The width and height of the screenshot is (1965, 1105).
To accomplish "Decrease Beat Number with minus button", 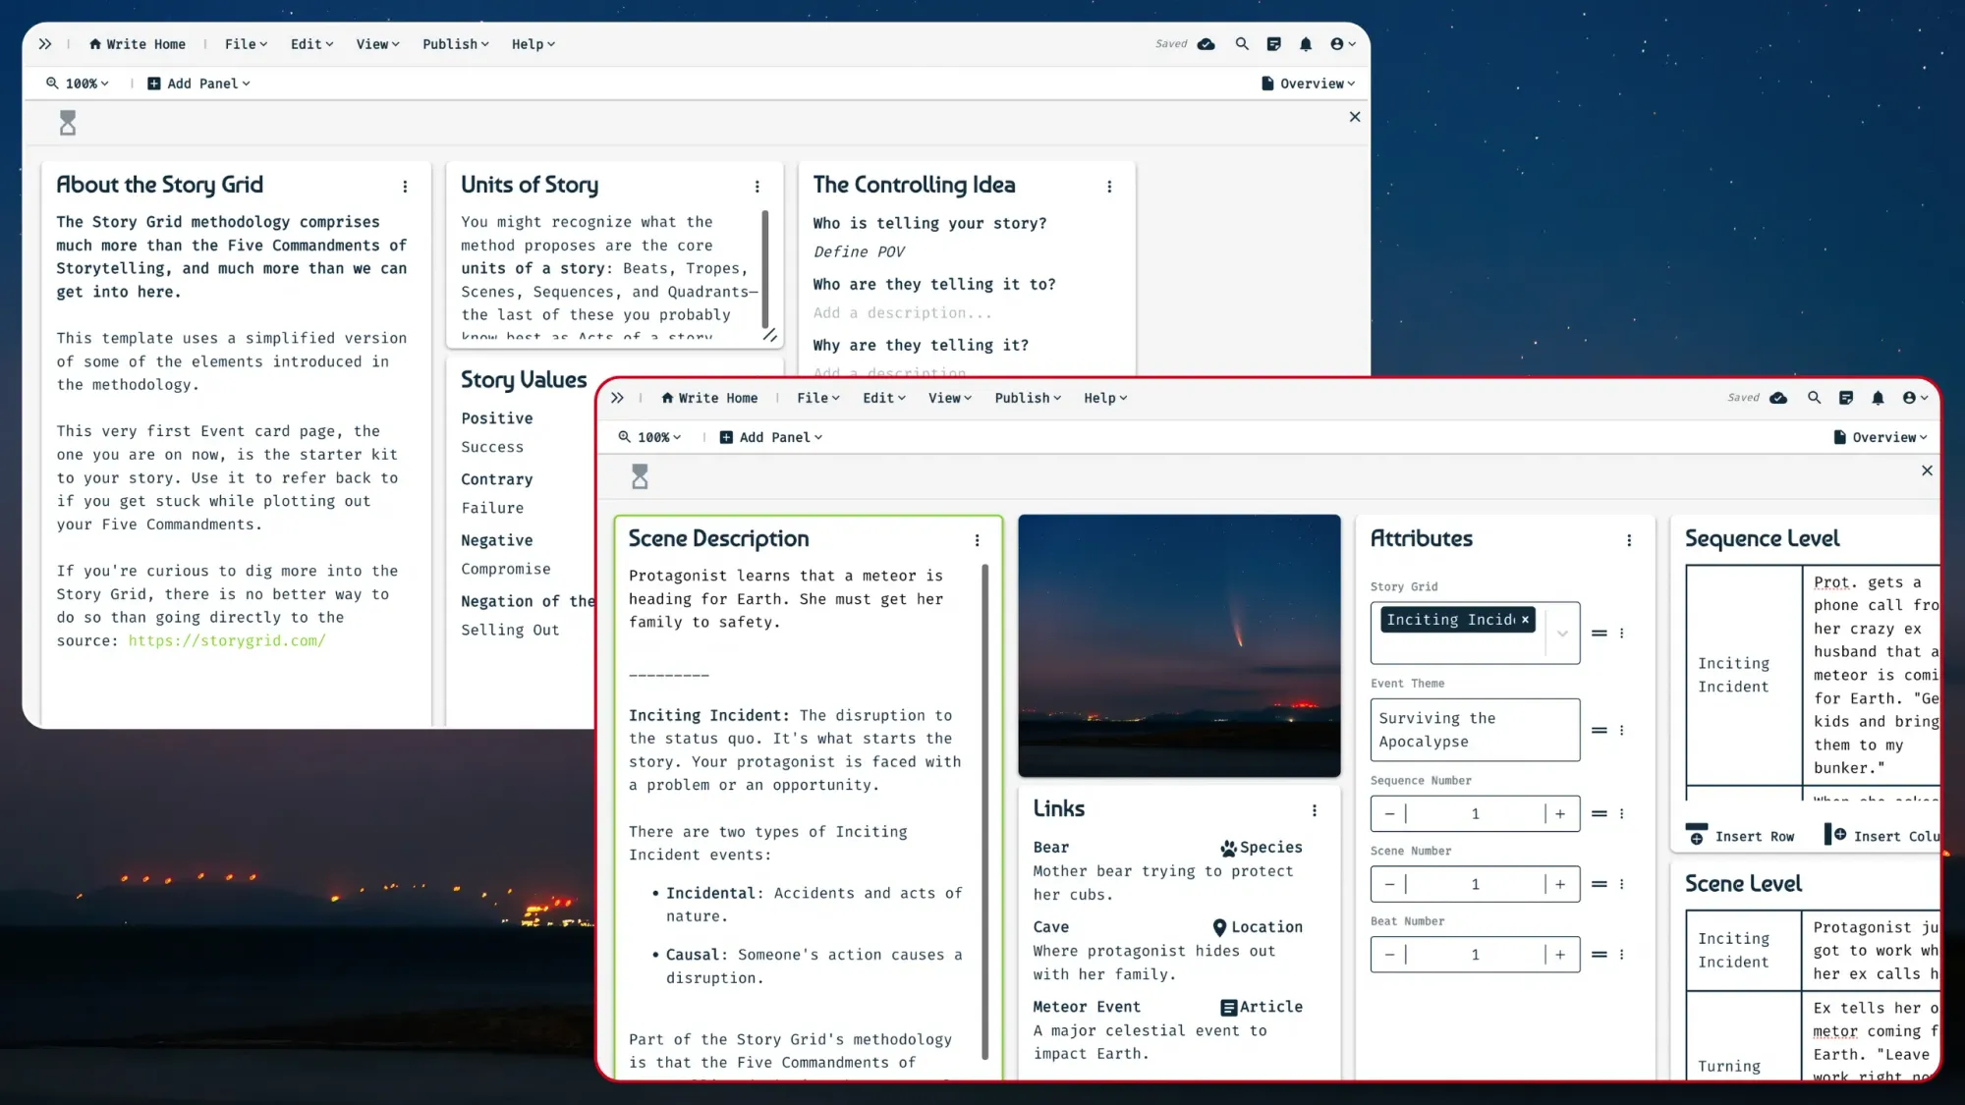I will coord(1389,955).
